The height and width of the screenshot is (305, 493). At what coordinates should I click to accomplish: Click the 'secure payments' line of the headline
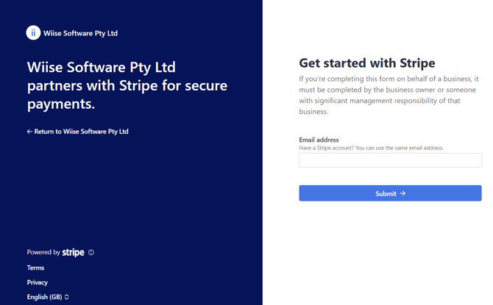pyautogui.click(x=61, y=104)
